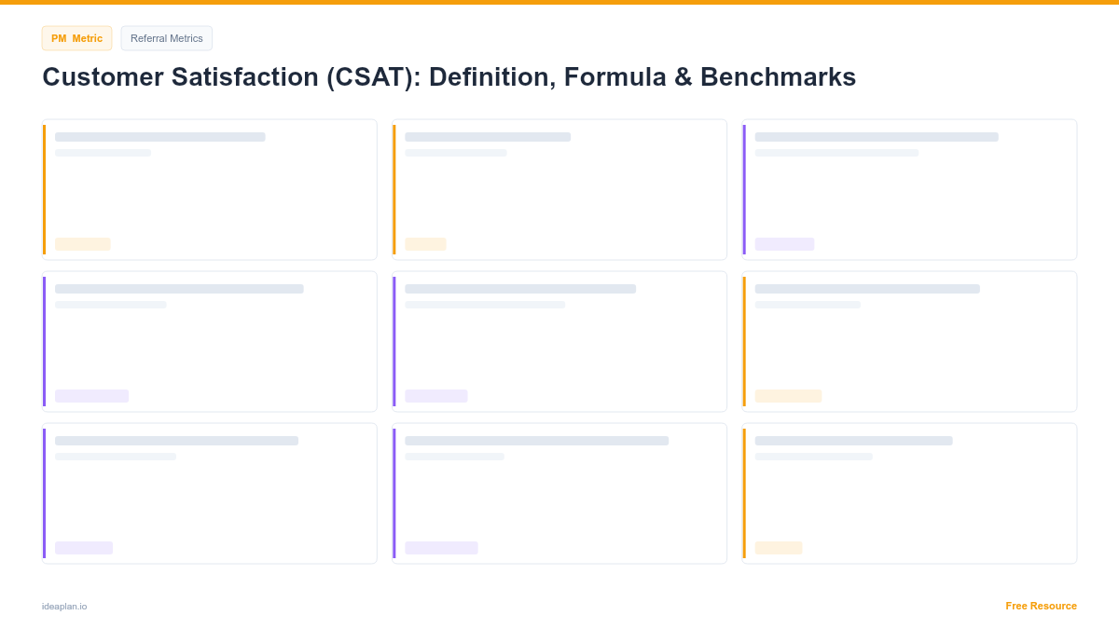Open the top row middle orange card
The image size is (1119, 629).
[x=559, y=189]
